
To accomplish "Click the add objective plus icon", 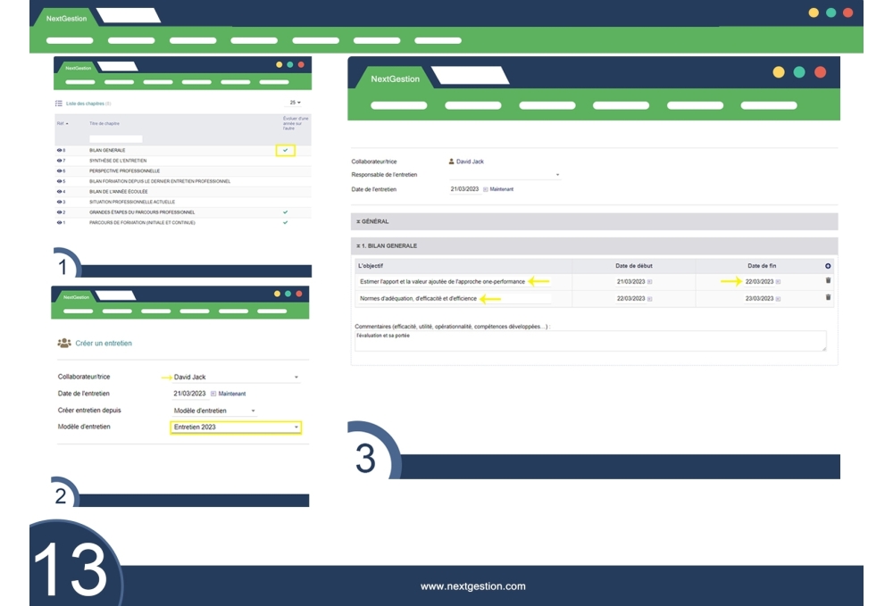I will coord(827,266).
